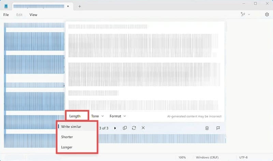Open the File menu
Screen dimensions: 273x161
point(6,15)
